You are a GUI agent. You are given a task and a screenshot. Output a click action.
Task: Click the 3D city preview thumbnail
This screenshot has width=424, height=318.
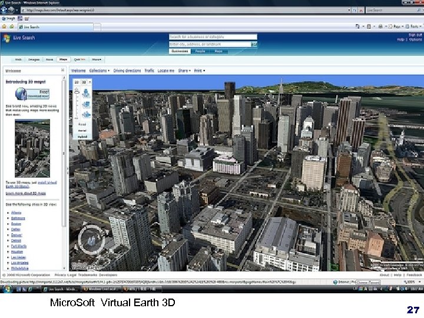pyautogui.click(x=32, y=148)
